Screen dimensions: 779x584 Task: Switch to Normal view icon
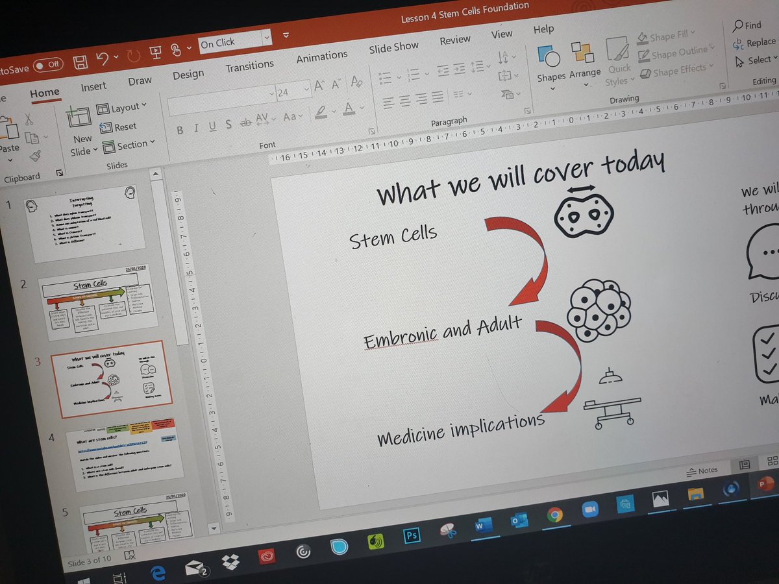click(x=745, y=465)
